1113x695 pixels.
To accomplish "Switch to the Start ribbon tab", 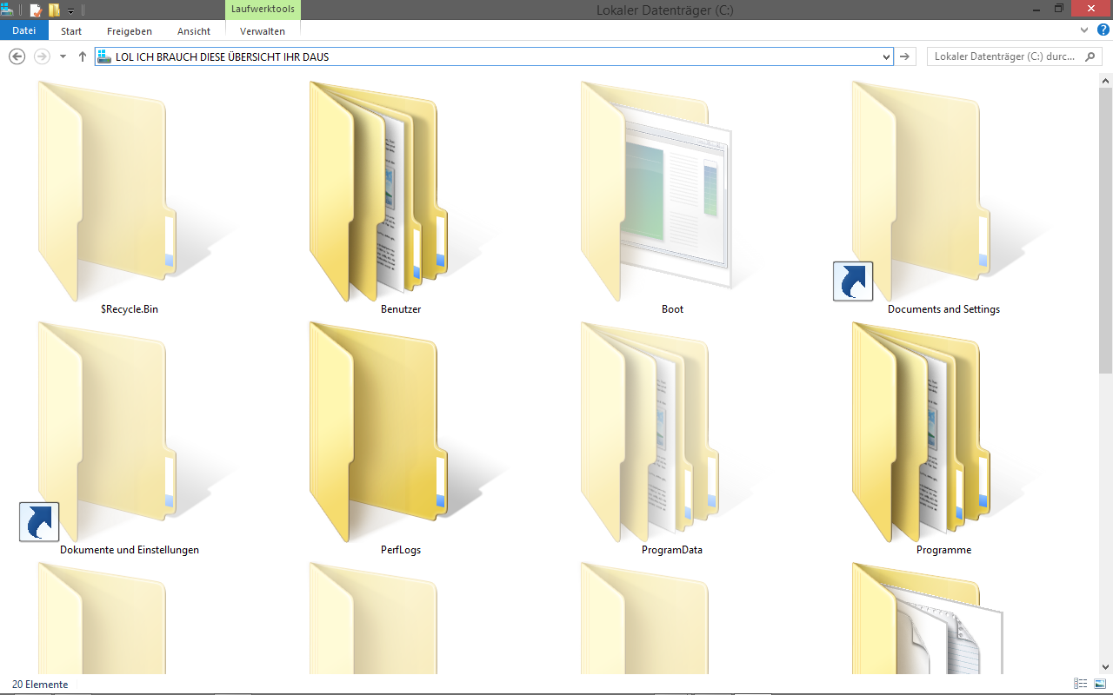I will (71, 31).
